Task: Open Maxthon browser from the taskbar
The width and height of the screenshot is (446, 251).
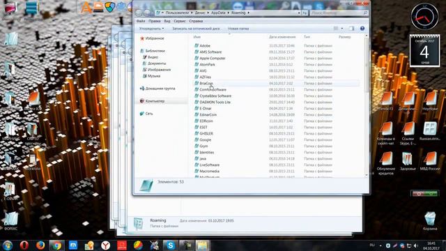Action: point(73,245)
